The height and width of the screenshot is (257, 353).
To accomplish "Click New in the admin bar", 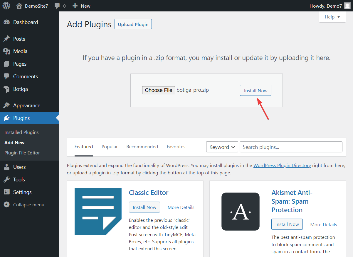I will 85,6.
